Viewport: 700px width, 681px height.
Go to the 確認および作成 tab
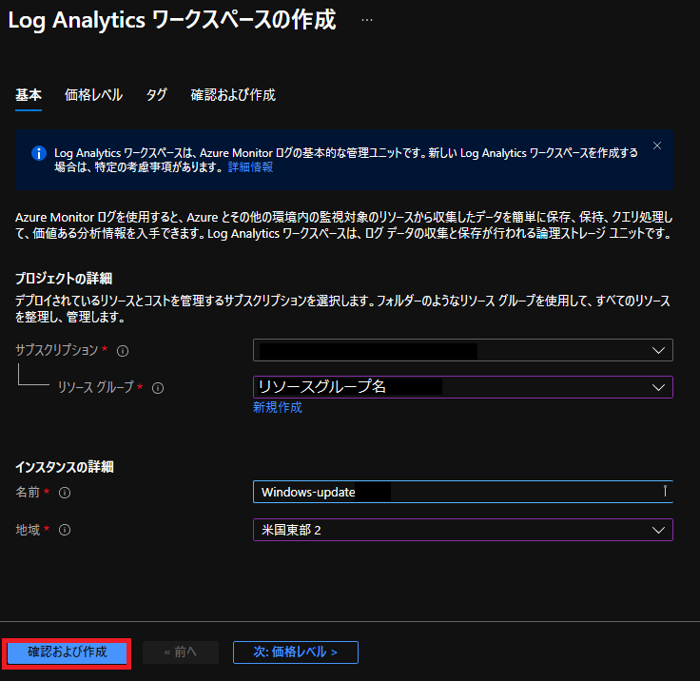233,95
